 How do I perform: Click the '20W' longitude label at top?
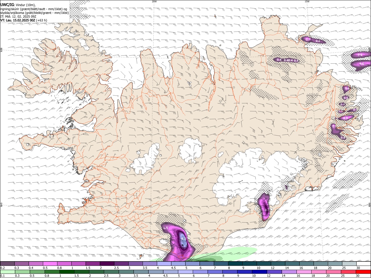coord(154,1)
